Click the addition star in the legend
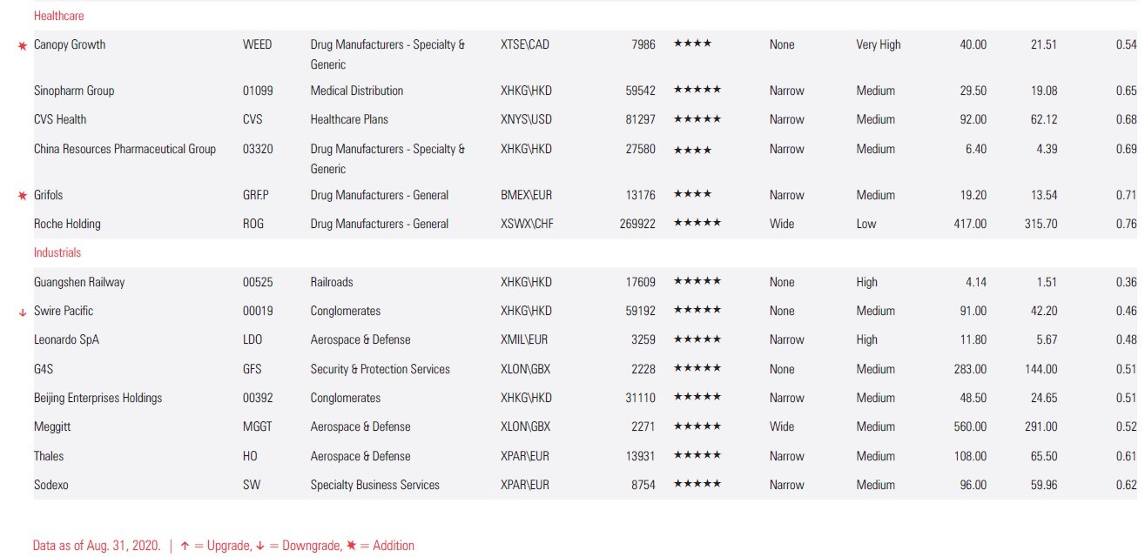Screen dimensions: 1145x557 tap(351, 546)
